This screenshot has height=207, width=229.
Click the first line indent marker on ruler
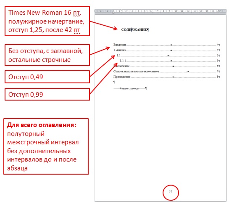click(121, 10)
